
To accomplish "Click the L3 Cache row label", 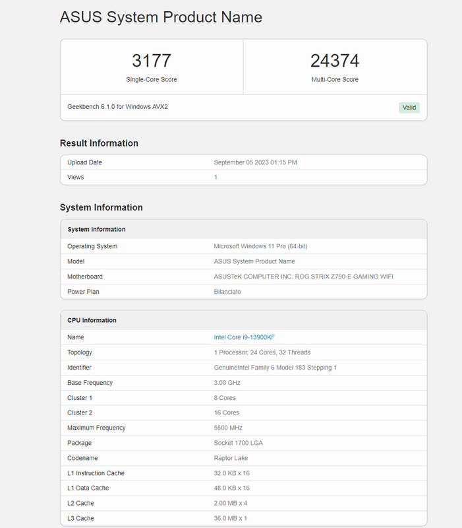I will (80, 518).
